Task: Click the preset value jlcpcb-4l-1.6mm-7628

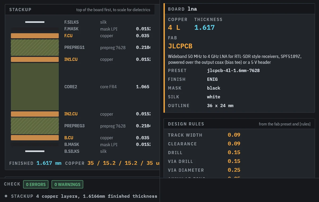Action: [x=233, y=70]
